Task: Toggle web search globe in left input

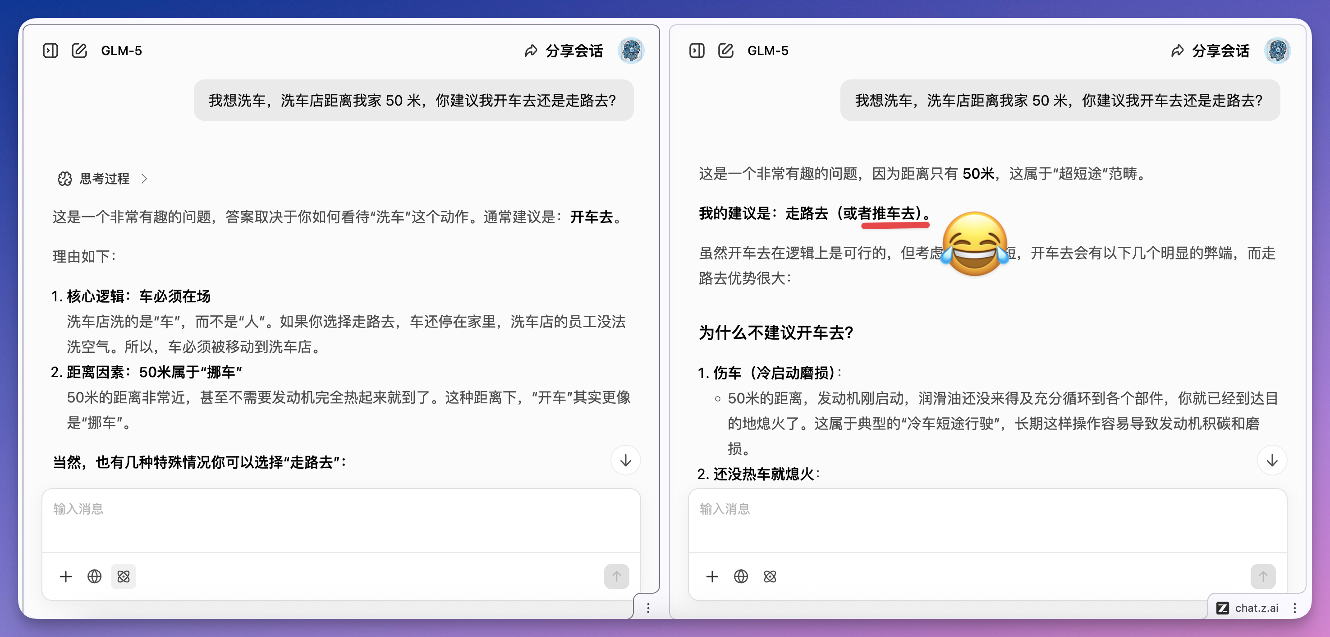Action: pyautogui.click(x=95, y=577)
